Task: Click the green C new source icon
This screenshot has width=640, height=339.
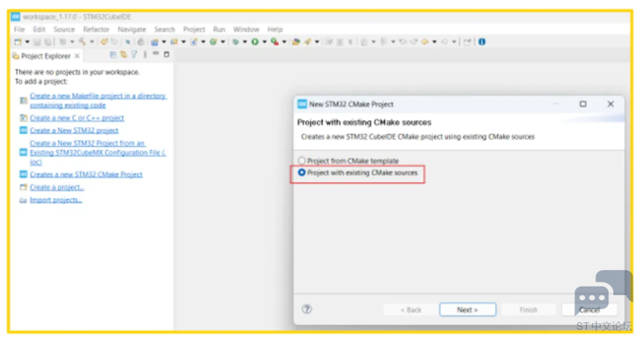Action: coord(213,42)
